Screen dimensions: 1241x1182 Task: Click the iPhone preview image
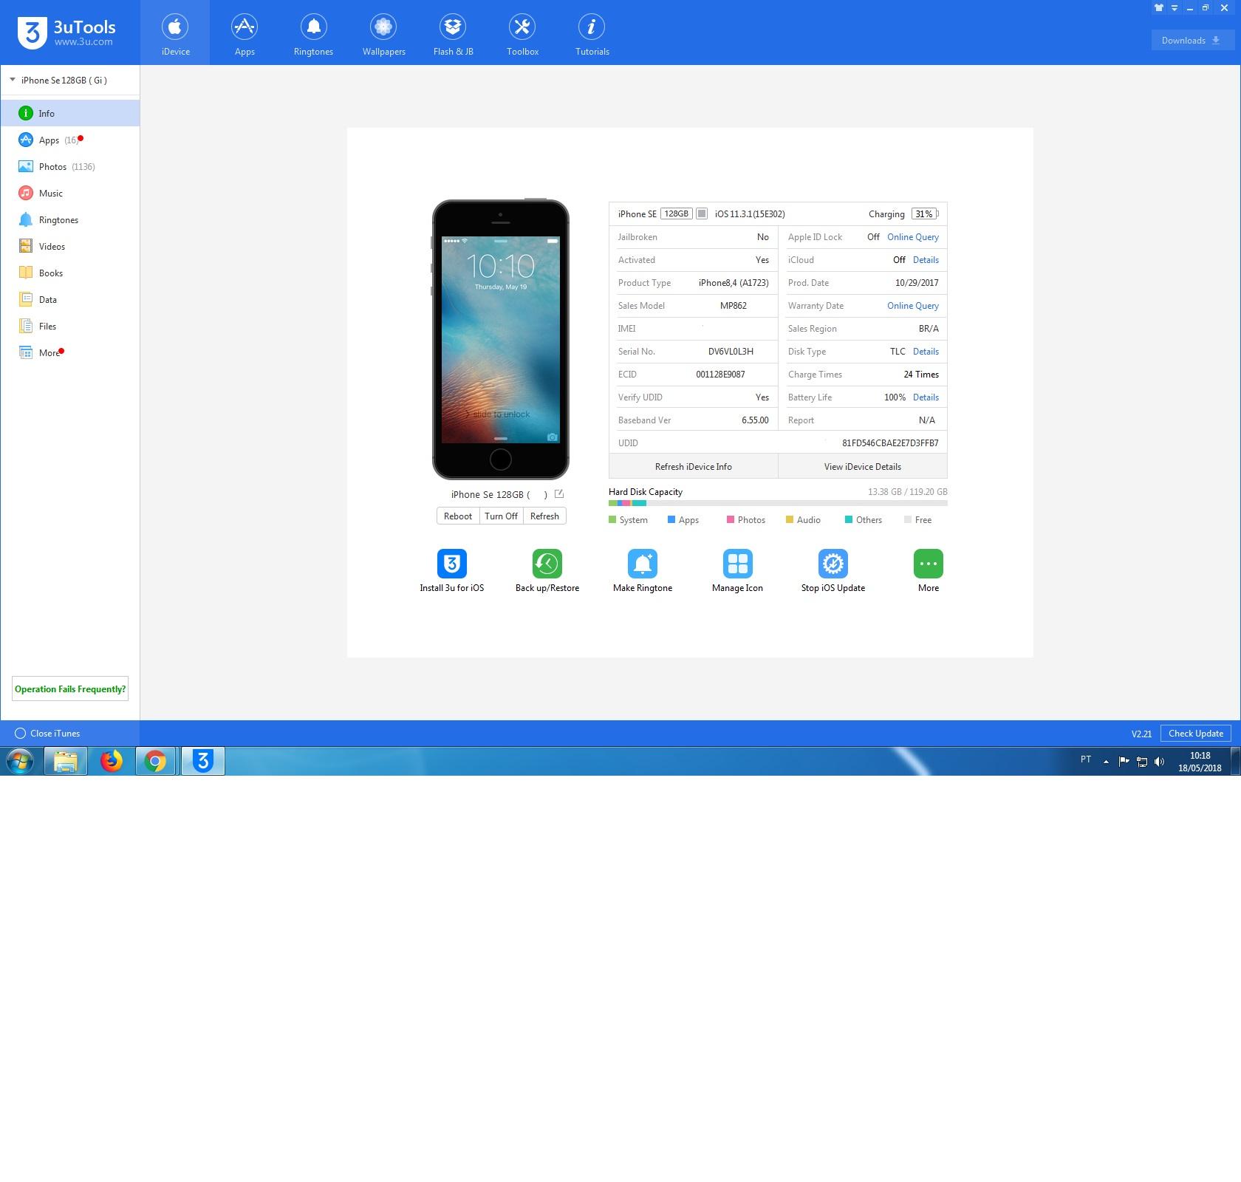[501, 339]
